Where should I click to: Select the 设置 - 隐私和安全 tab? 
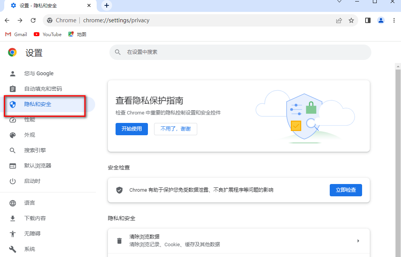(50, 6)
